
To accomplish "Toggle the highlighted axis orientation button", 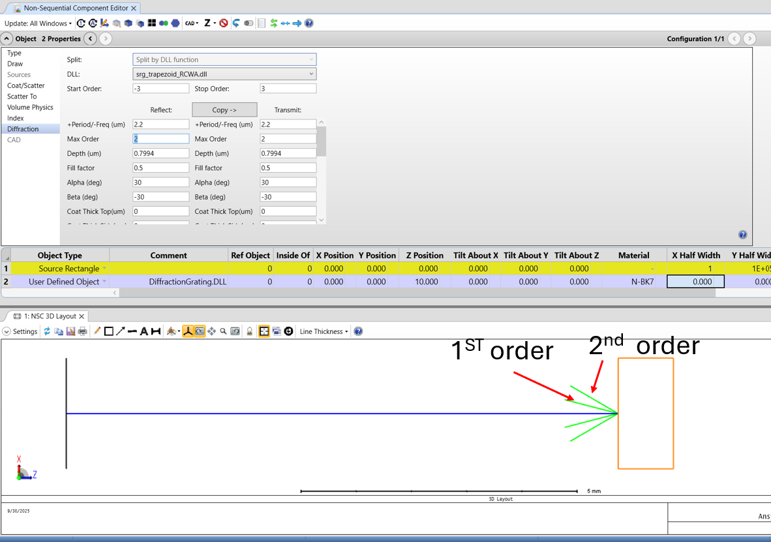I will (188, 331).
